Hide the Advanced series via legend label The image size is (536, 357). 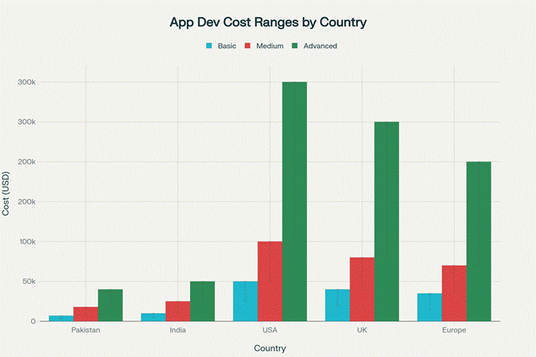[x=320, y=46]
